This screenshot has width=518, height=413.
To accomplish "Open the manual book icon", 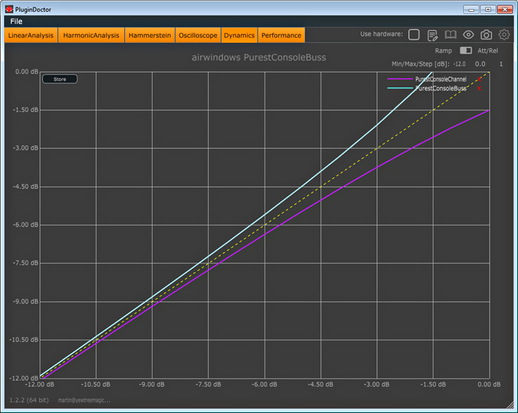I will click(x=450, y=35).
